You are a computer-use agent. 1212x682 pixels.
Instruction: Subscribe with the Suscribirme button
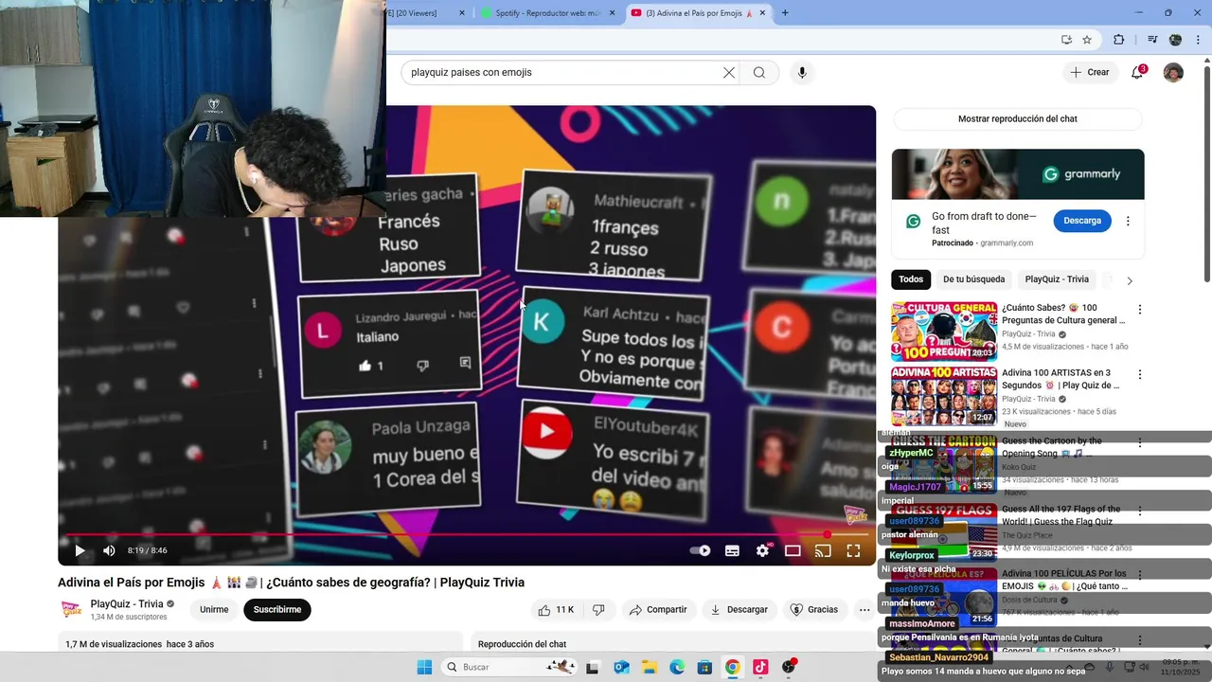pyautogui.click(x=277, y=610)
